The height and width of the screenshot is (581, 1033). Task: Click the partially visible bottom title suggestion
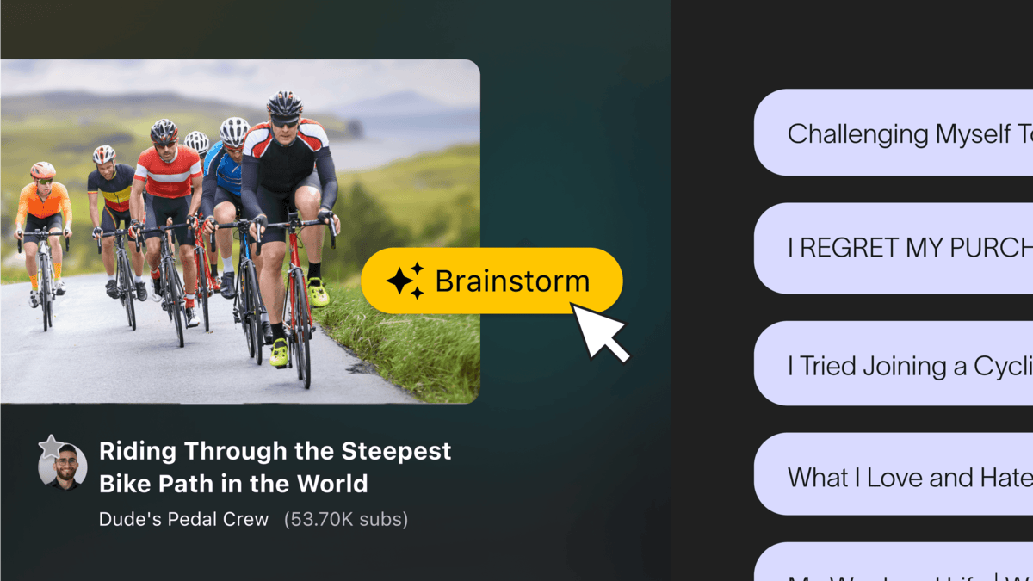click(894, 562)
